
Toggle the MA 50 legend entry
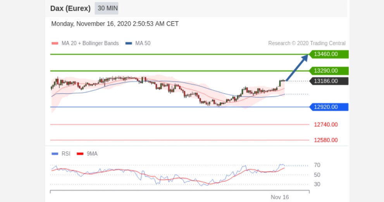pyautogui.click(x=138, y=43)
